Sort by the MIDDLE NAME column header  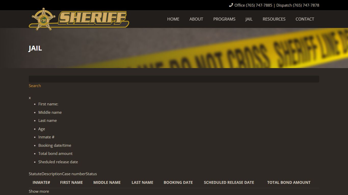point(107,182)
